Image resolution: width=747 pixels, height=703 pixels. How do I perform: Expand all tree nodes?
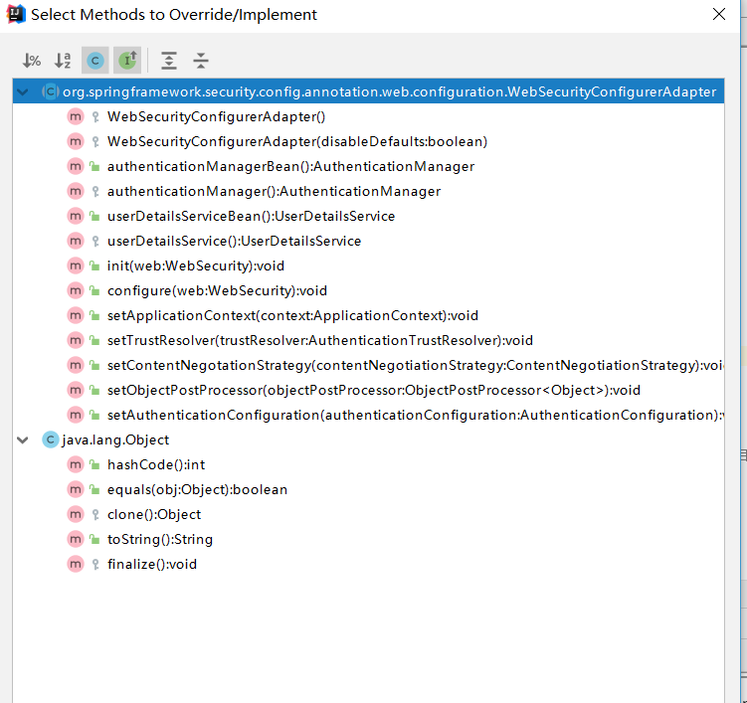(x=169, y=61)
